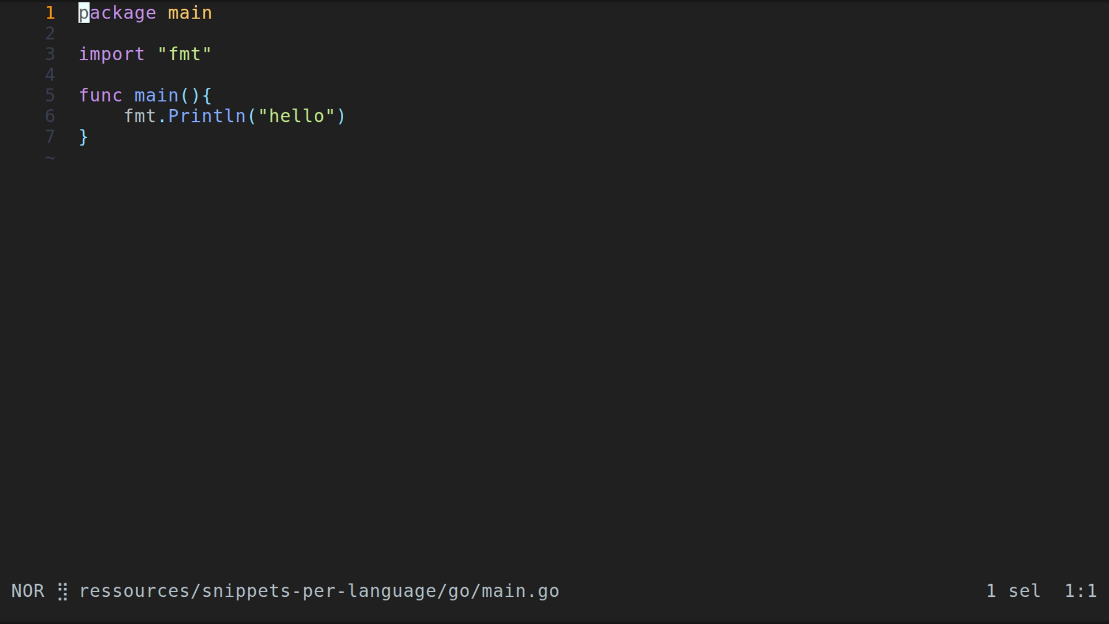Click the "1 sel" selection count
This screenshot has width=1109, height=624.
(1013, 591)
